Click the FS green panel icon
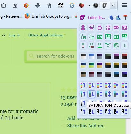 tap(108, 36)
